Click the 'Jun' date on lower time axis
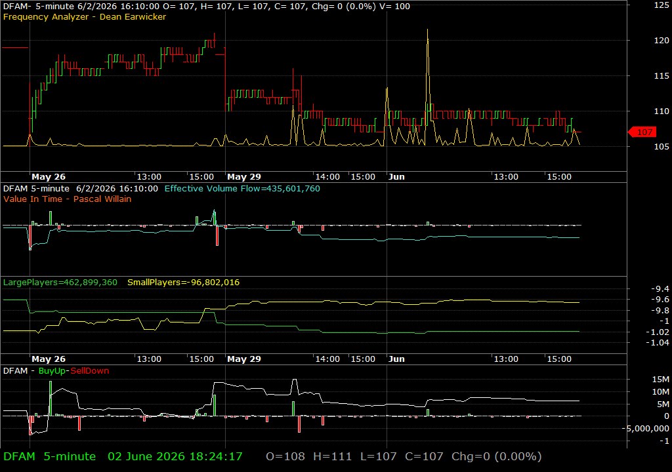This screenshot has height=472, width=672. coord(396,359)
